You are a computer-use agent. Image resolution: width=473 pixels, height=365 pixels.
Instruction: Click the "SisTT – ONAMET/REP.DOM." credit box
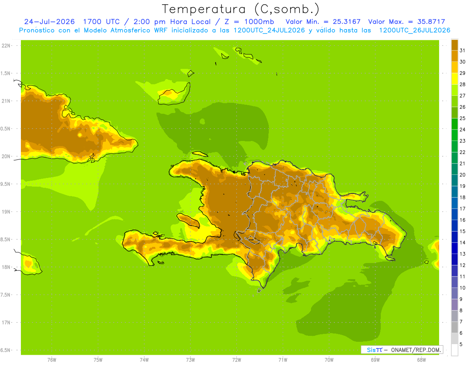tap(402, 350)
